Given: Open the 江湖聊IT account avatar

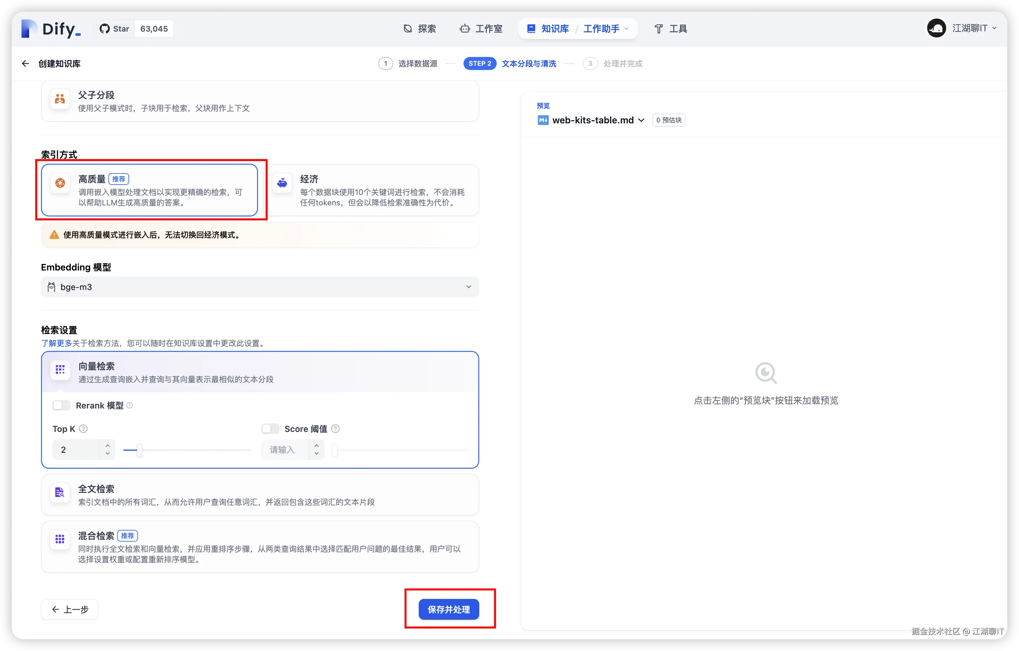Looking at the screenshot, I should 936,28.
